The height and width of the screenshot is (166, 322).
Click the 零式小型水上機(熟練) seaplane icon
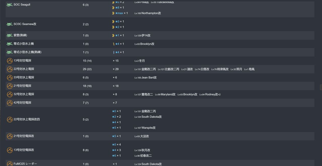[x=10, y=52]
